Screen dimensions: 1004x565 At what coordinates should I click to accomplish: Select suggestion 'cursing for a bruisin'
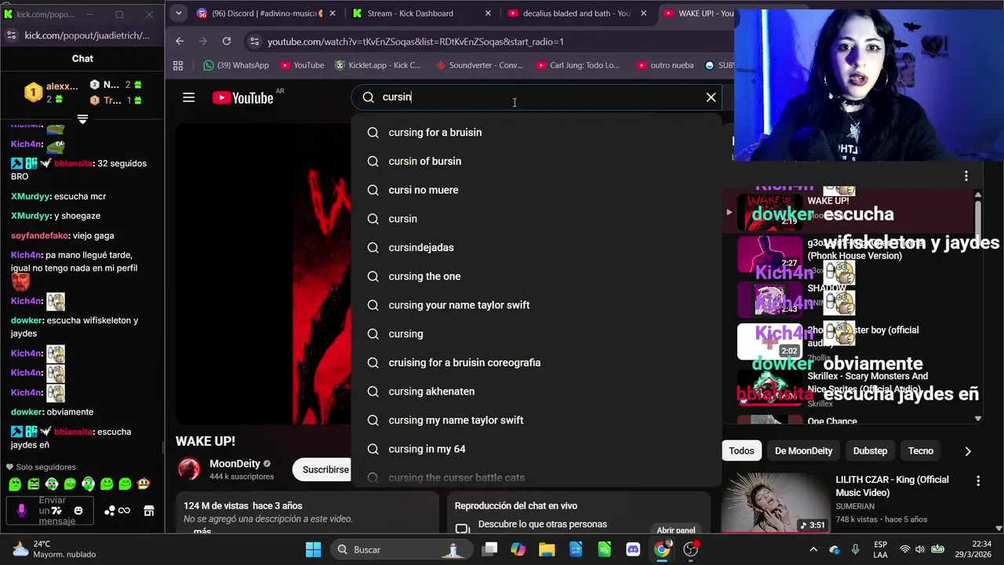click(x=536, y=133)
